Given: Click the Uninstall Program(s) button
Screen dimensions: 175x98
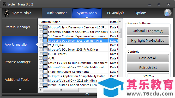Looking at the screenshot, I should [x=148, y=31].
